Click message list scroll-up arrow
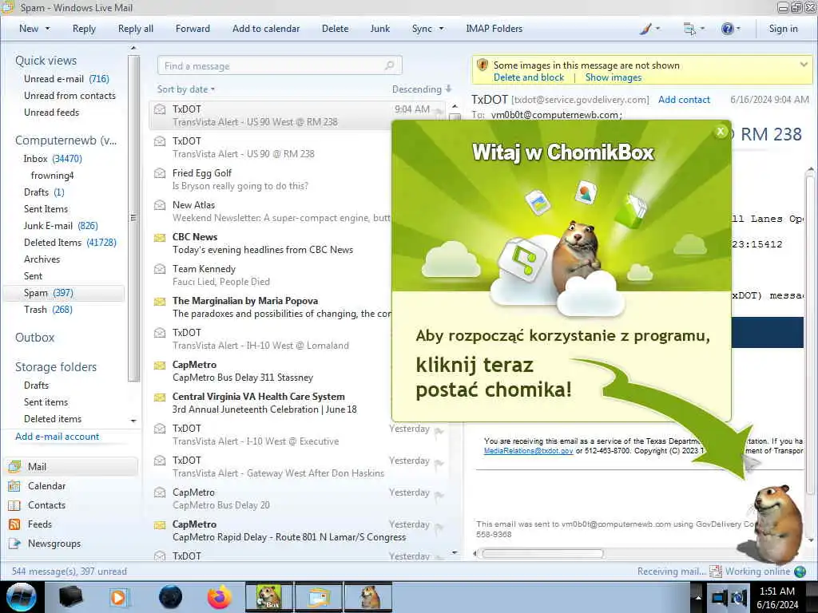Image resolution: width=818 pixels, height=613 pixels. pos(455,106)
